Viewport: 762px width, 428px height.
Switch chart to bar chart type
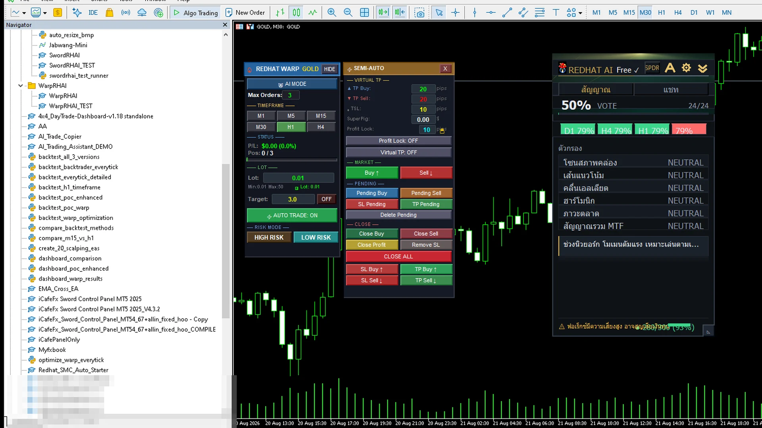click(280, 13)
